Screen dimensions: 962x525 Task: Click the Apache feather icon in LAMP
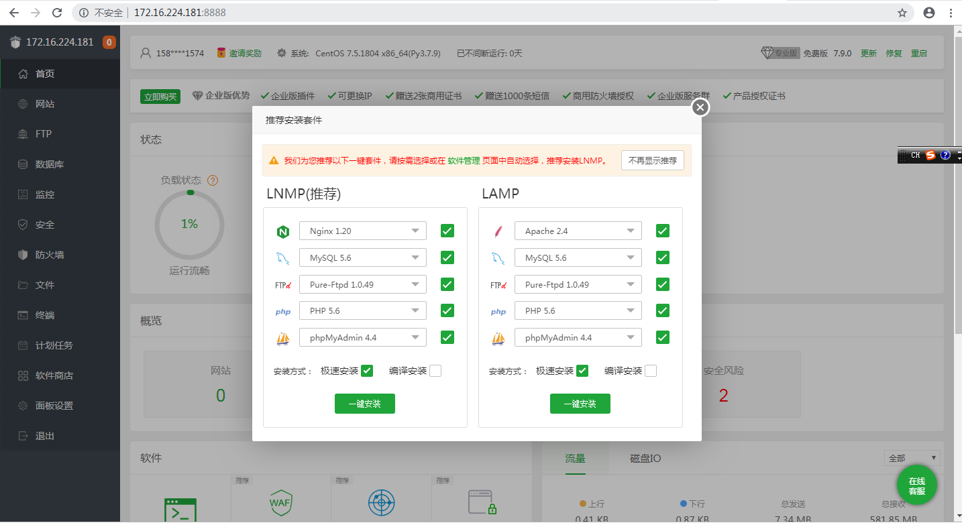(498, 232)
